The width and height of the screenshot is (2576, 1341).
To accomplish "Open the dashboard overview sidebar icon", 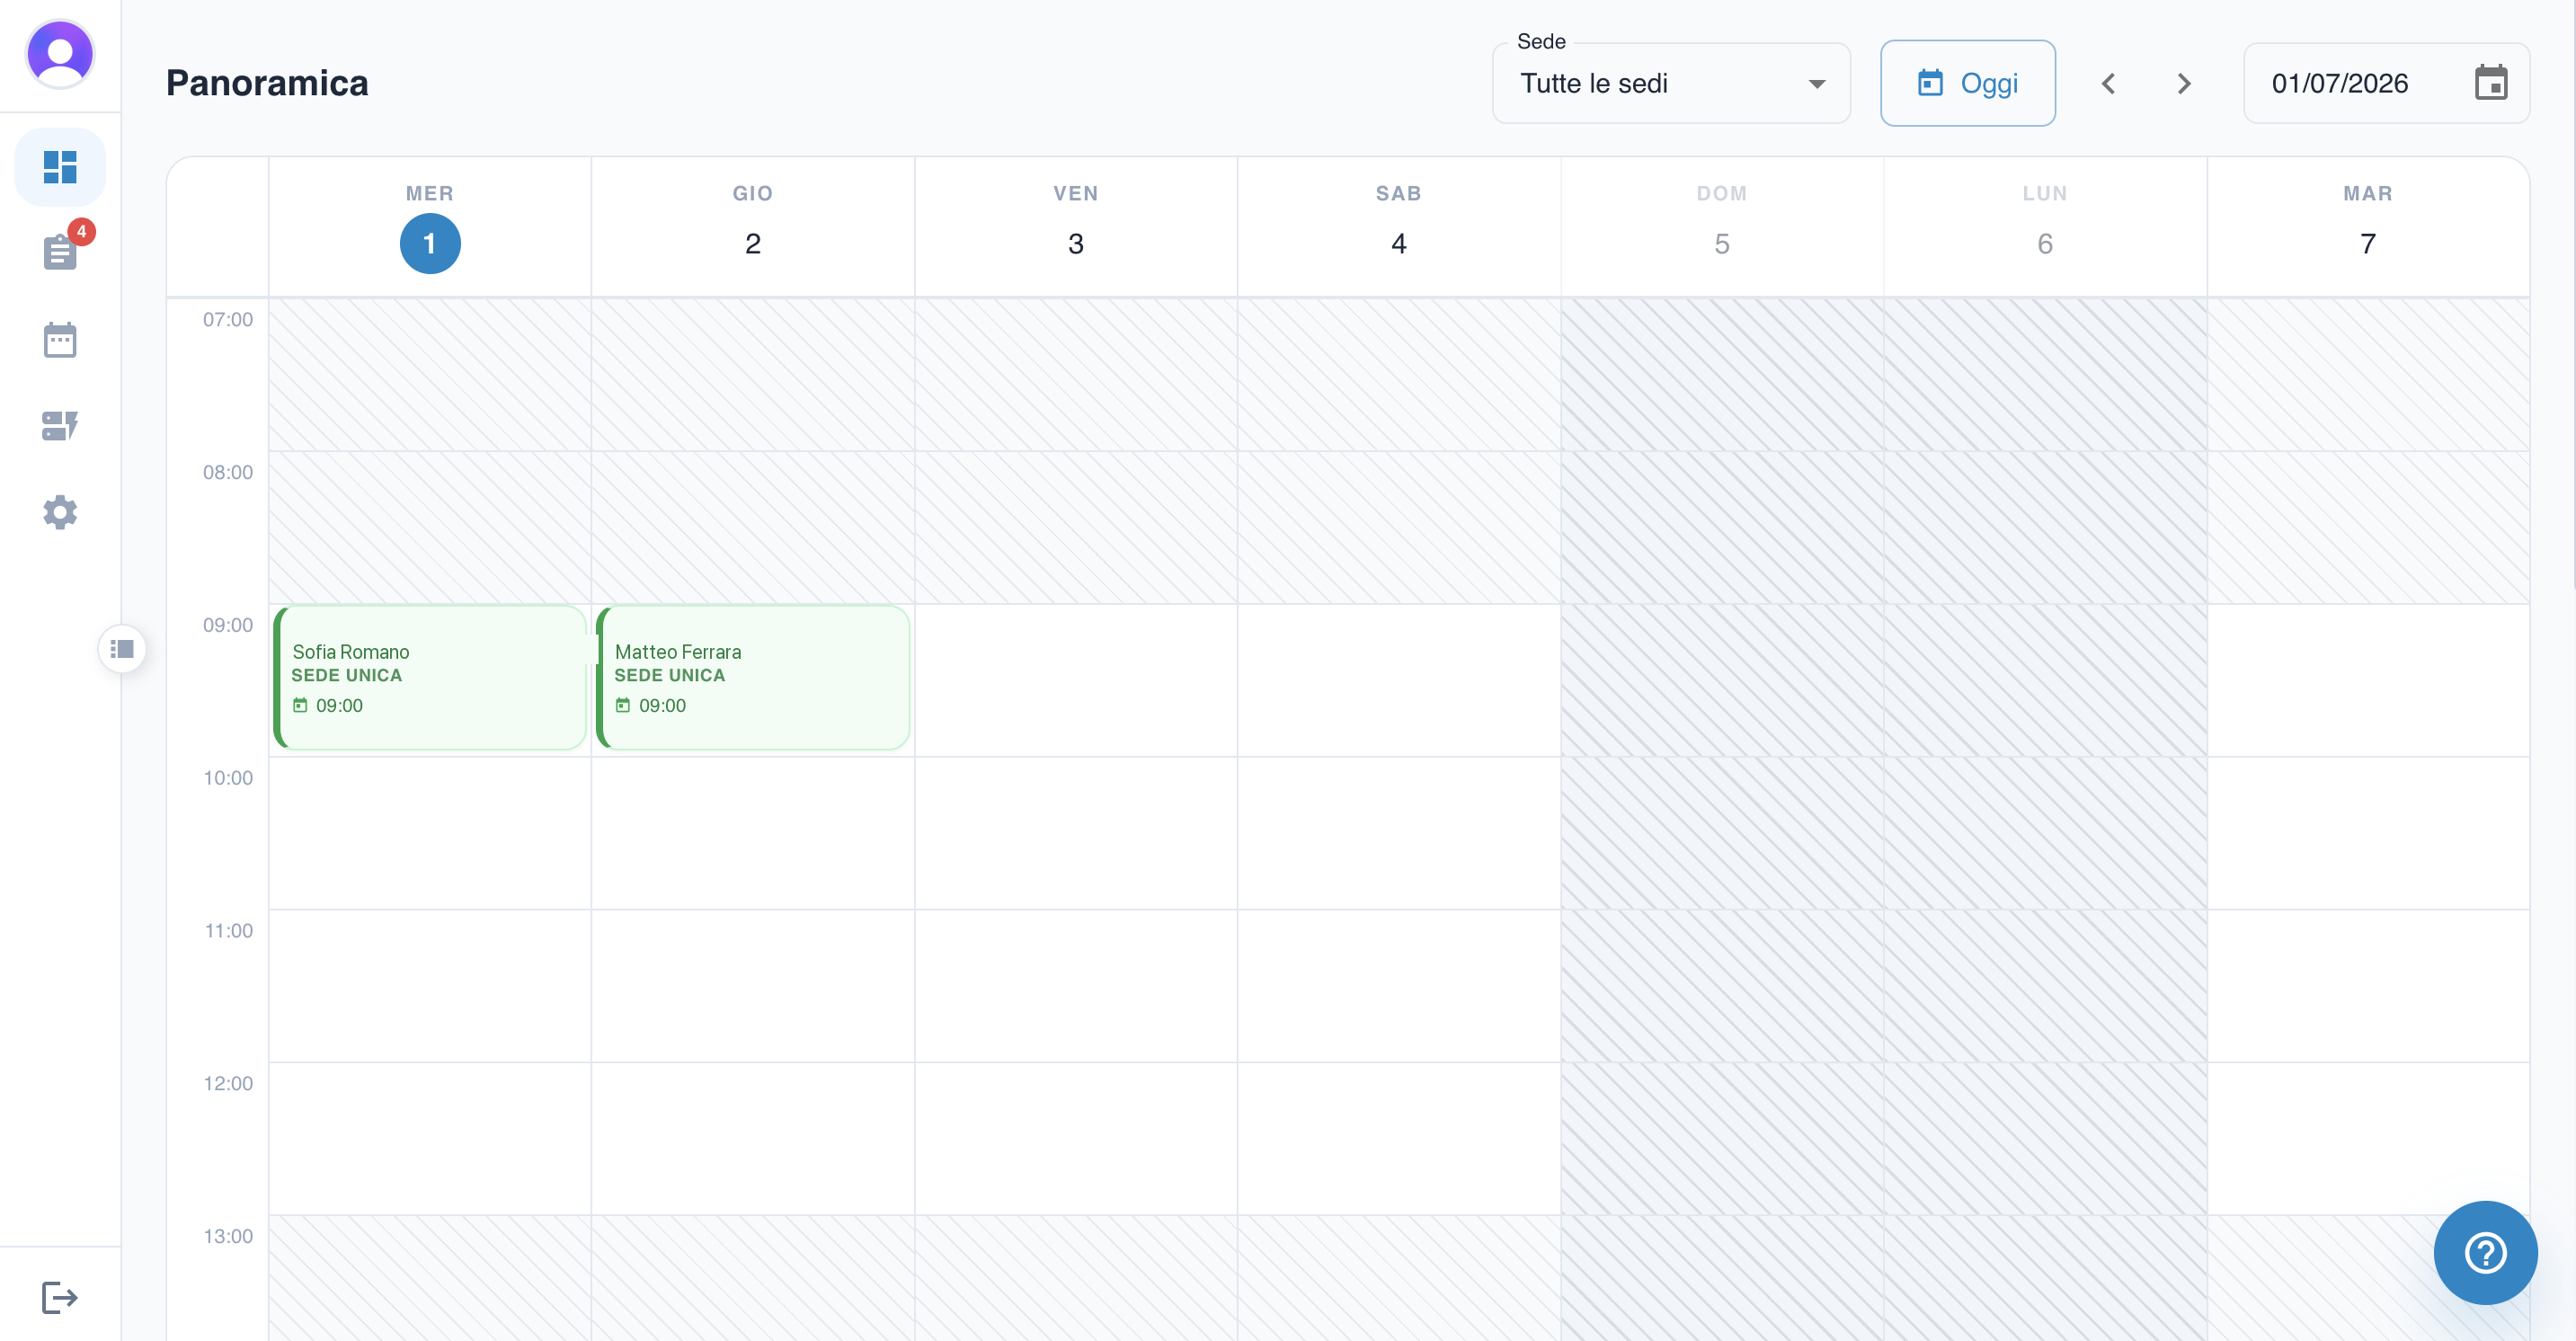I will pos(60,167).
